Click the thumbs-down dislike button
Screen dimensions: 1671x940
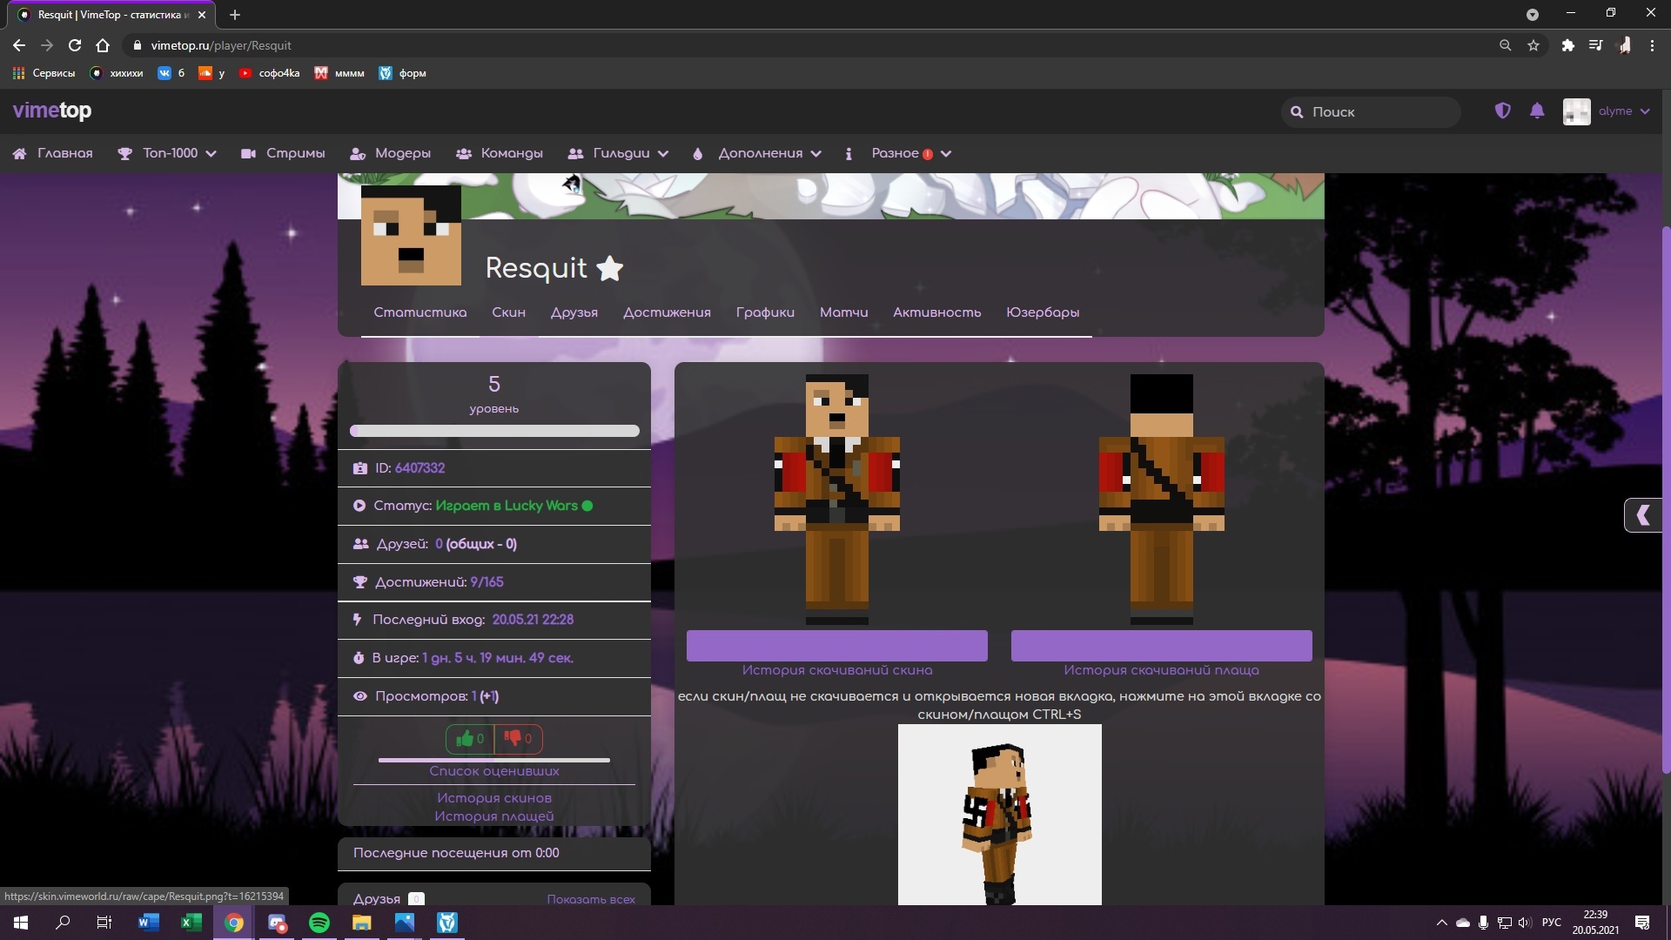[x=519, y=739]
